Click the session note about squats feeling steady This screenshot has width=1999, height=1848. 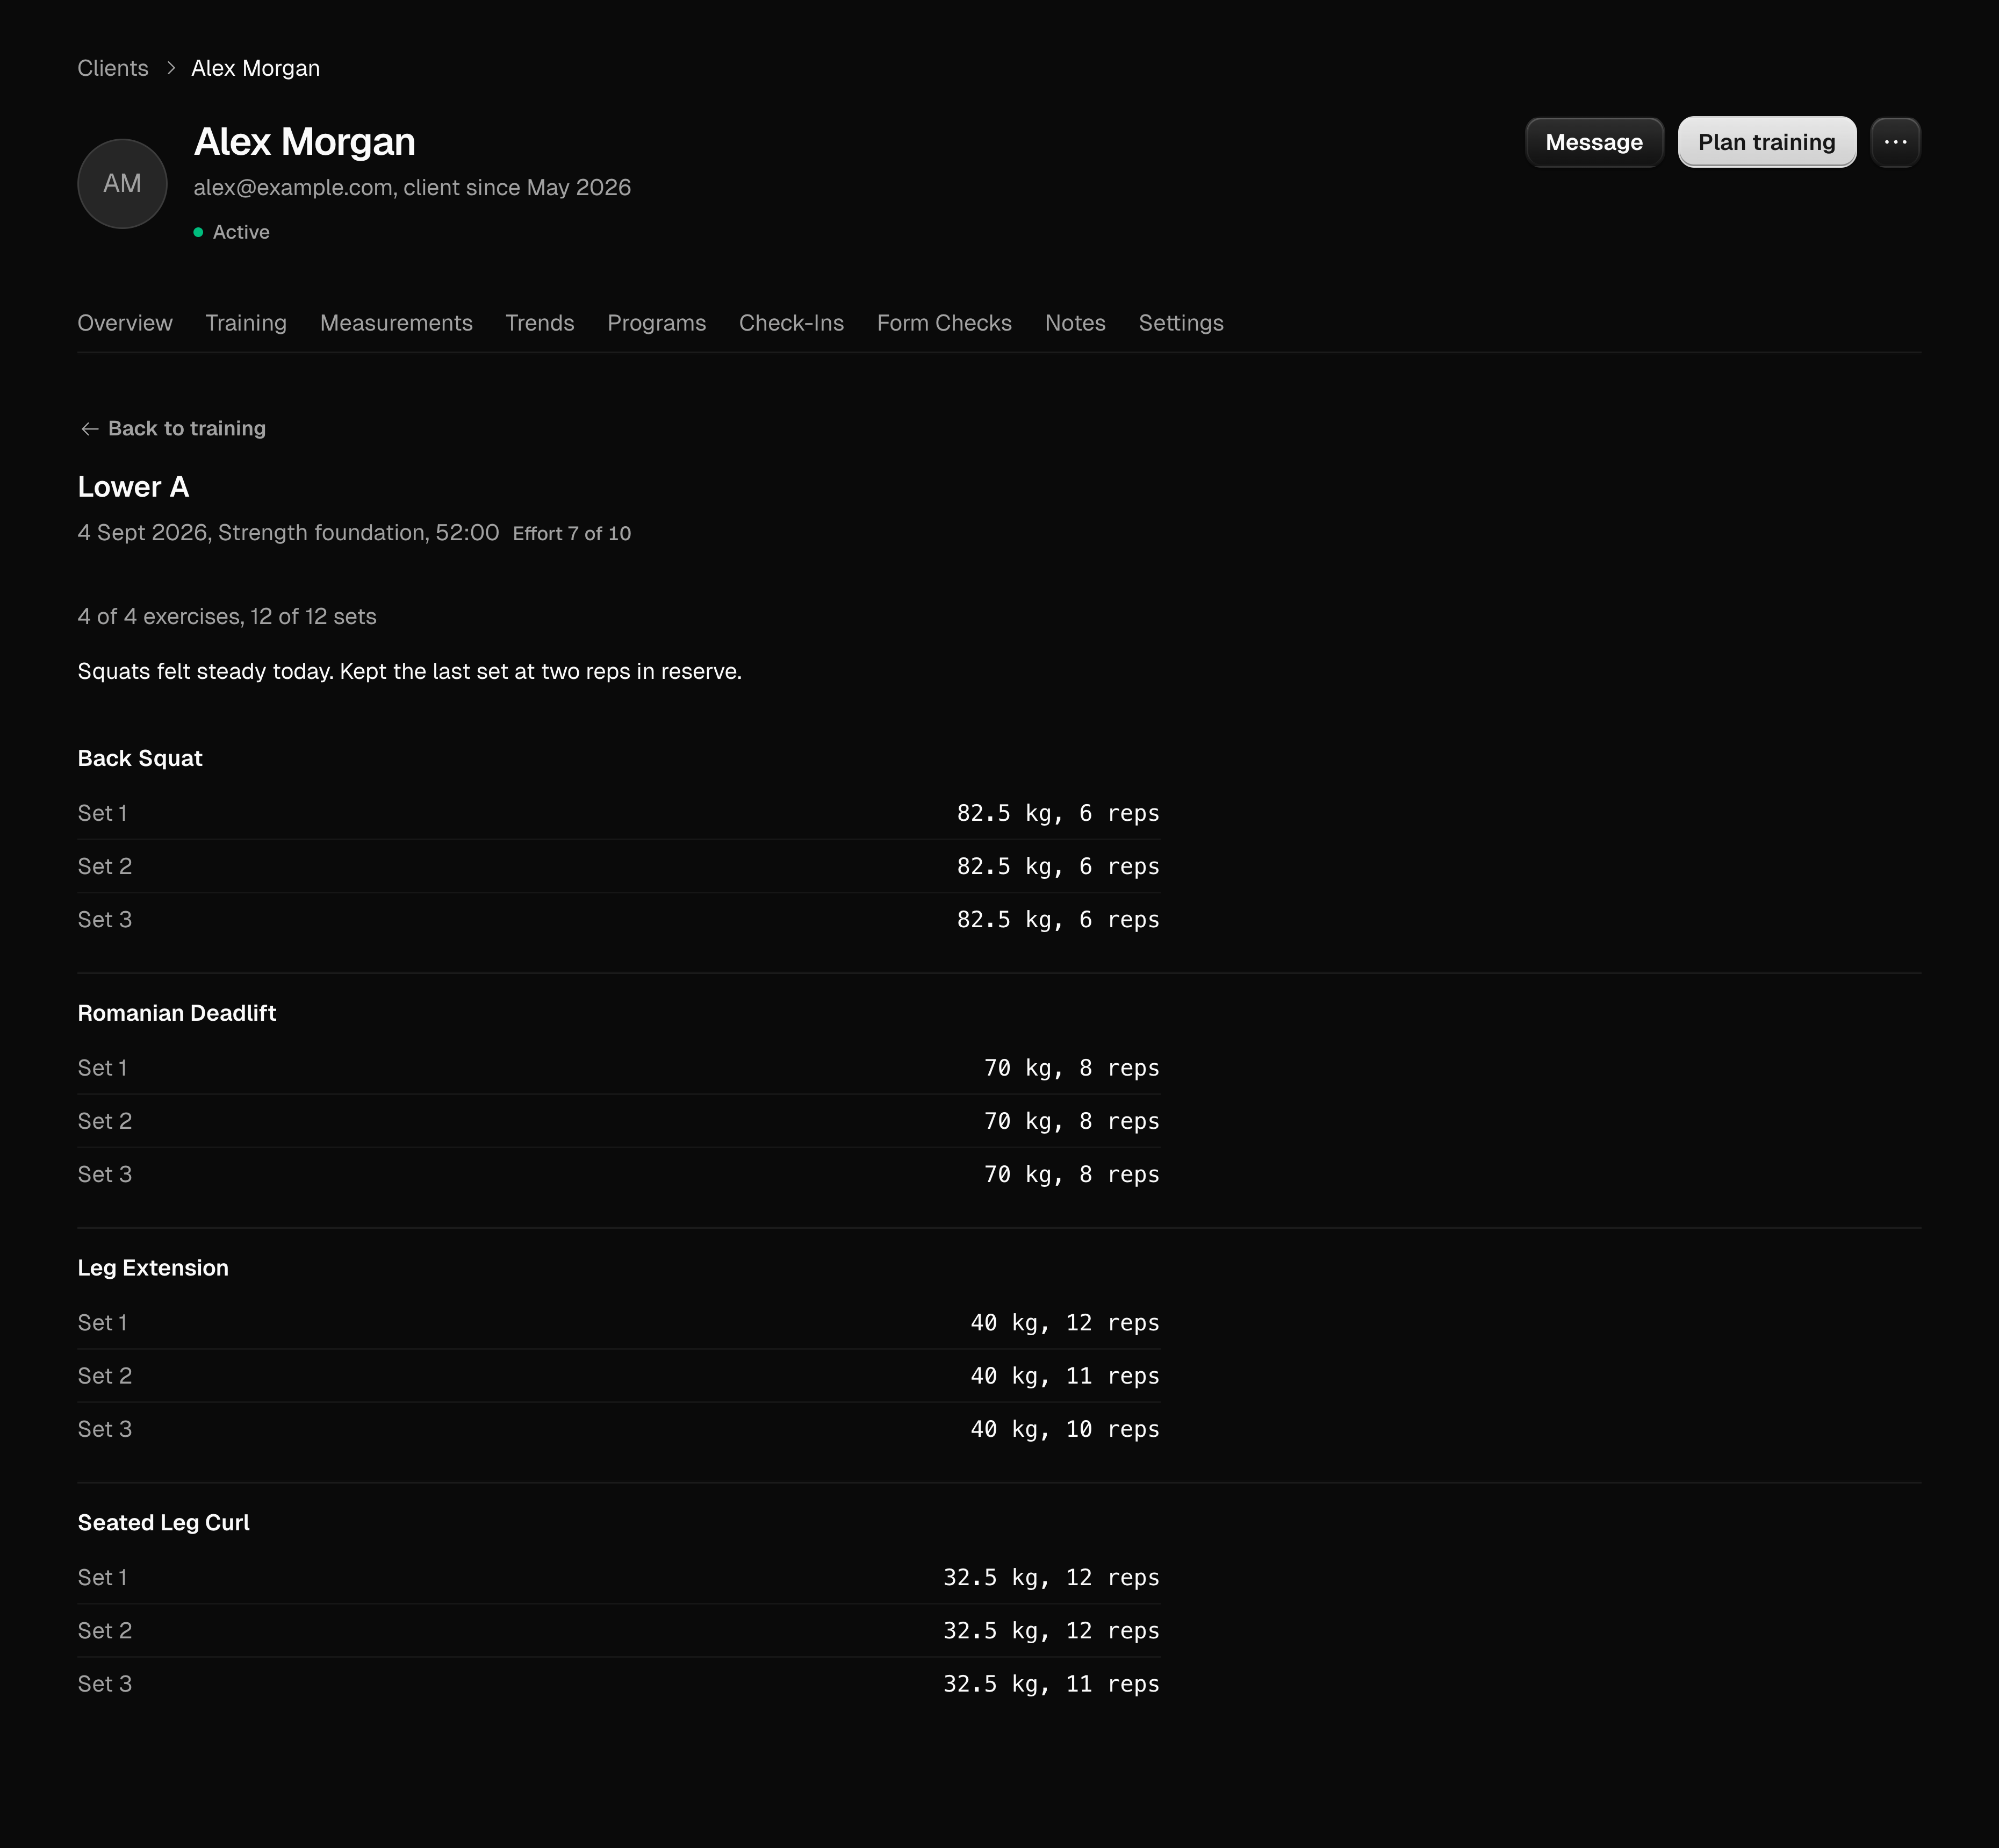410,672
